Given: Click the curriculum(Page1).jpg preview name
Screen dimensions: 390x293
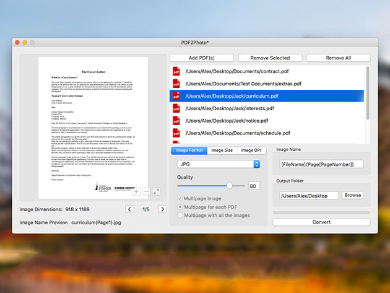Looking at the screenshot, I should [96, 222].
